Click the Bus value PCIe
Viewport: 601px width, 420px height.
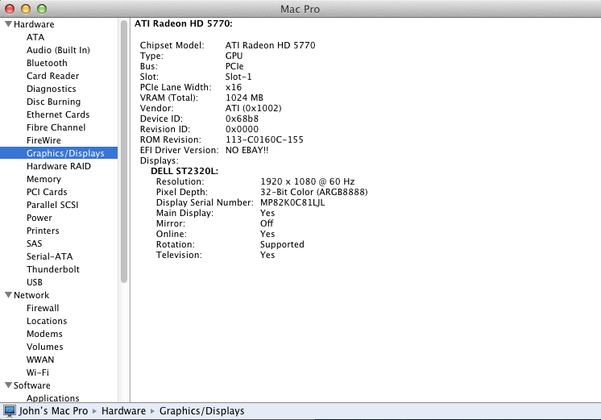(x=234, y=66)
